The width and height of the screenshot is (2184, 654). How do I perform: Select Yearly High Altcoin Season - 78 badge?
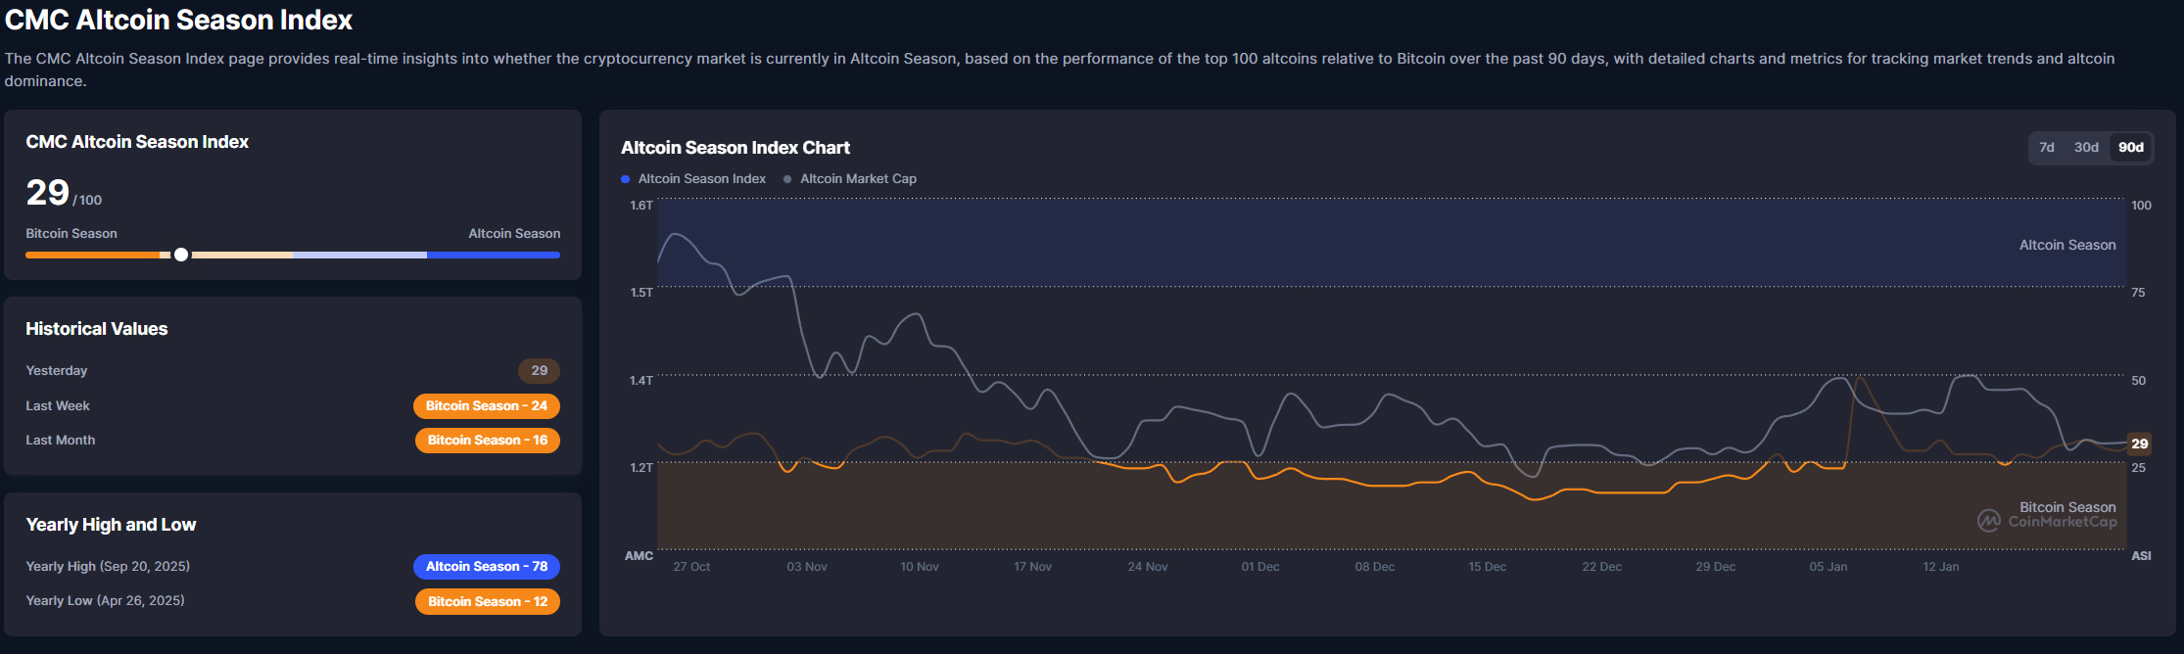click(486, 567)
